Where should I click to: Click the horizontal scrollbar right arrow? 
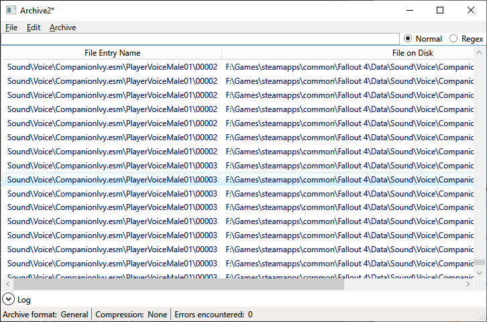[468, 284]
